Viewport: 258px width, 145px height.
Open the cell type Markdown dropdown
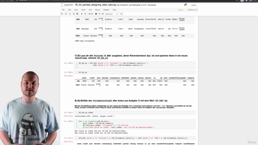[x=112, y=14]
